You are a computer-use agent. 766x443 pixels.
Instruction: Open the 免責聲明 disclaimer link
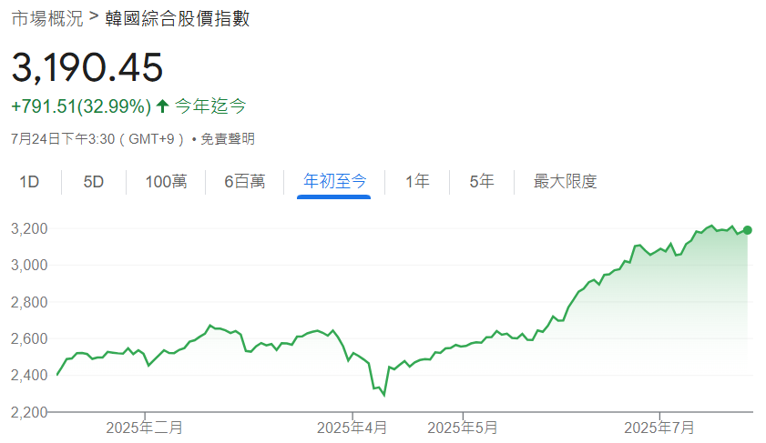click(x=228, y=139)
